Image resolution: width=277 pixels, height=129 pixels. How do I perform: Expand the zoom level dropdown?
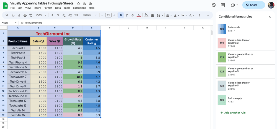tap(41, 15)
